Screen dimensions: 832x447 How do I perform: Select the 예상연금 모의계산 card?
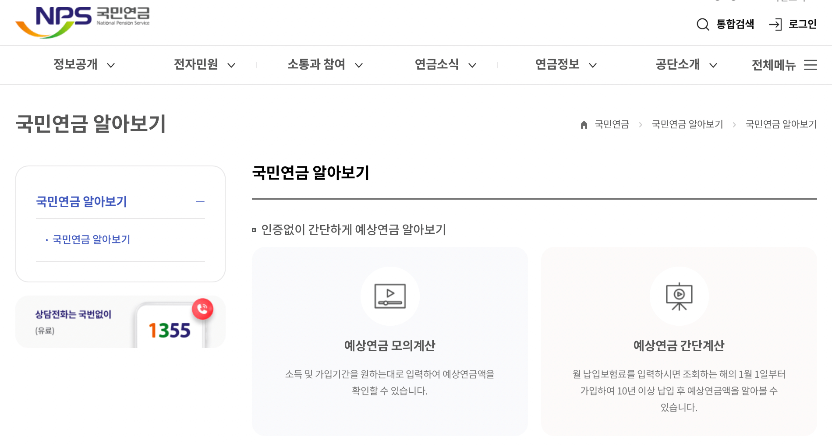tap(389, 341)
